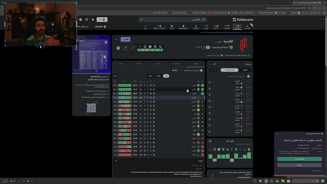Image resolution: width=327 pixels, height=184 pixels.
Task: Select the Basketball sport tab with count 13
Action: [x=216, y=27]
